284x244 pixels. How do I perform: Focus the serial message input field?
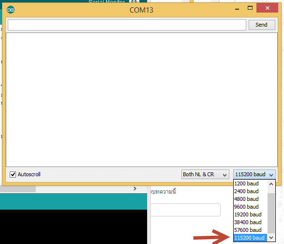pyautogui.click(x=127, y=25)
